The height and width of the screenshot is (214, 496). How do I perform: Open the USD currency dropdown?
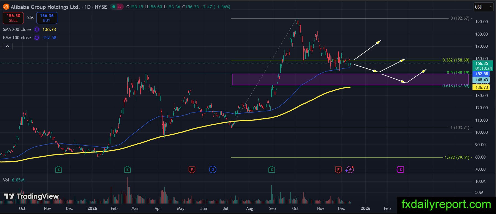click(x=484, y=7)
